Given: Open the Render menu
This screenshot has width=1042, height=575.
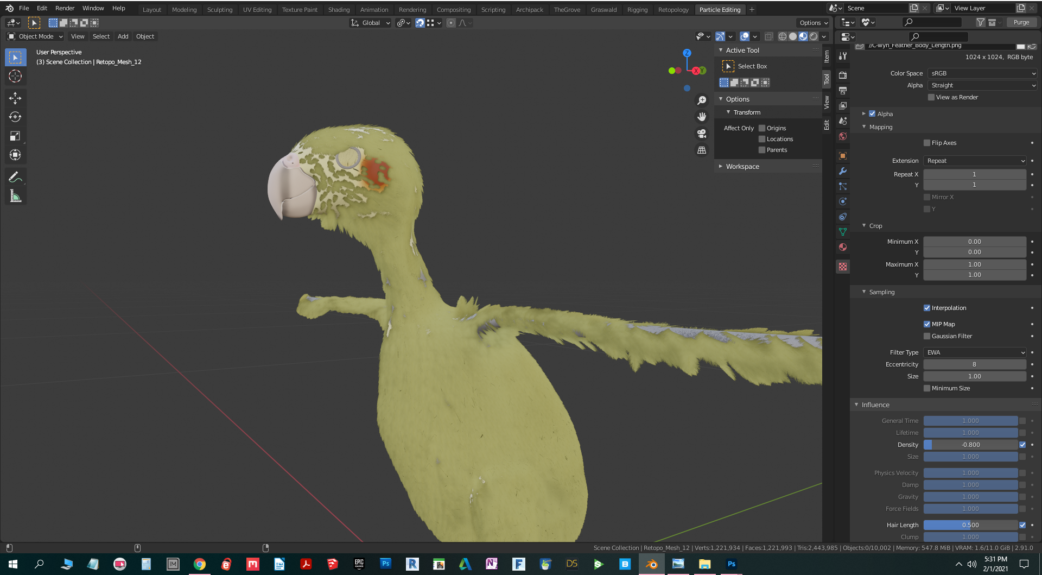Looking at the screenshot, I should [65, 8].
